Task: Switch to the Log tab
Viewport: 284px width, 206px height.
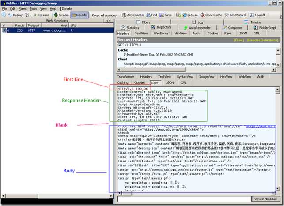Action: point(197,22)
